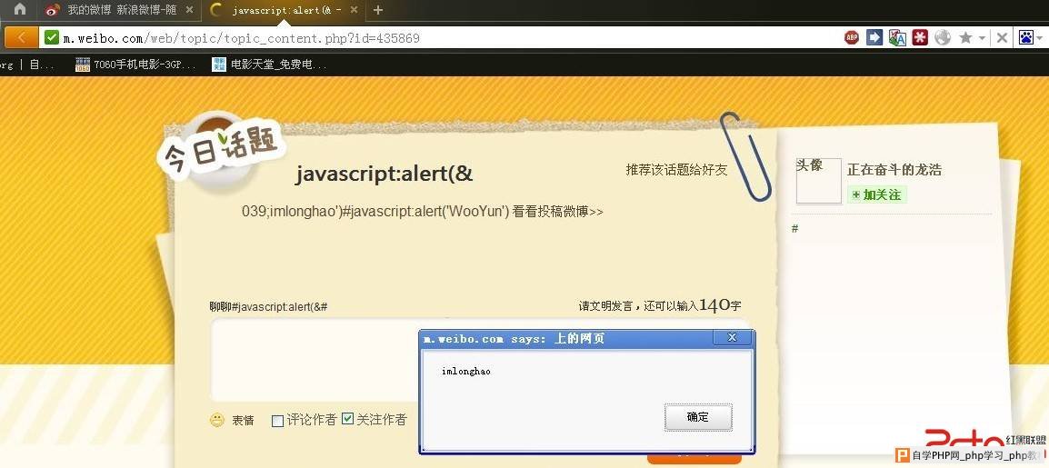
Task: Bookmark this page with the star icon
Action: (965, 37)
